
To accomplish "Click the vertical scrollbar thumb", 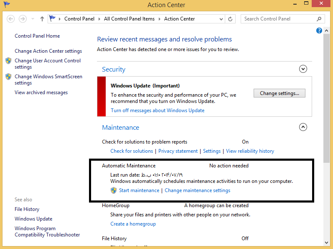I will (x=326, y=99).
